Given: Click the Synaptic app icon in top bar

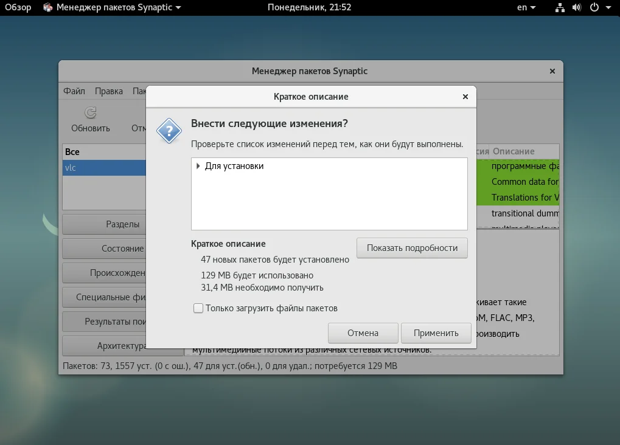Looking at the screenshot, I should [48, 7].
